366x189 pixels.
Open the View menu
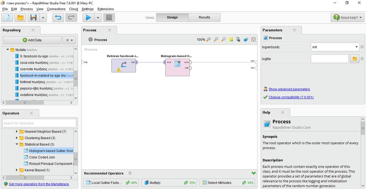40,9
